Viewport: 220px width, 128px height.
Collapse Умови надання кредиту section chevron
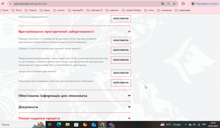(x=129, y=118)
